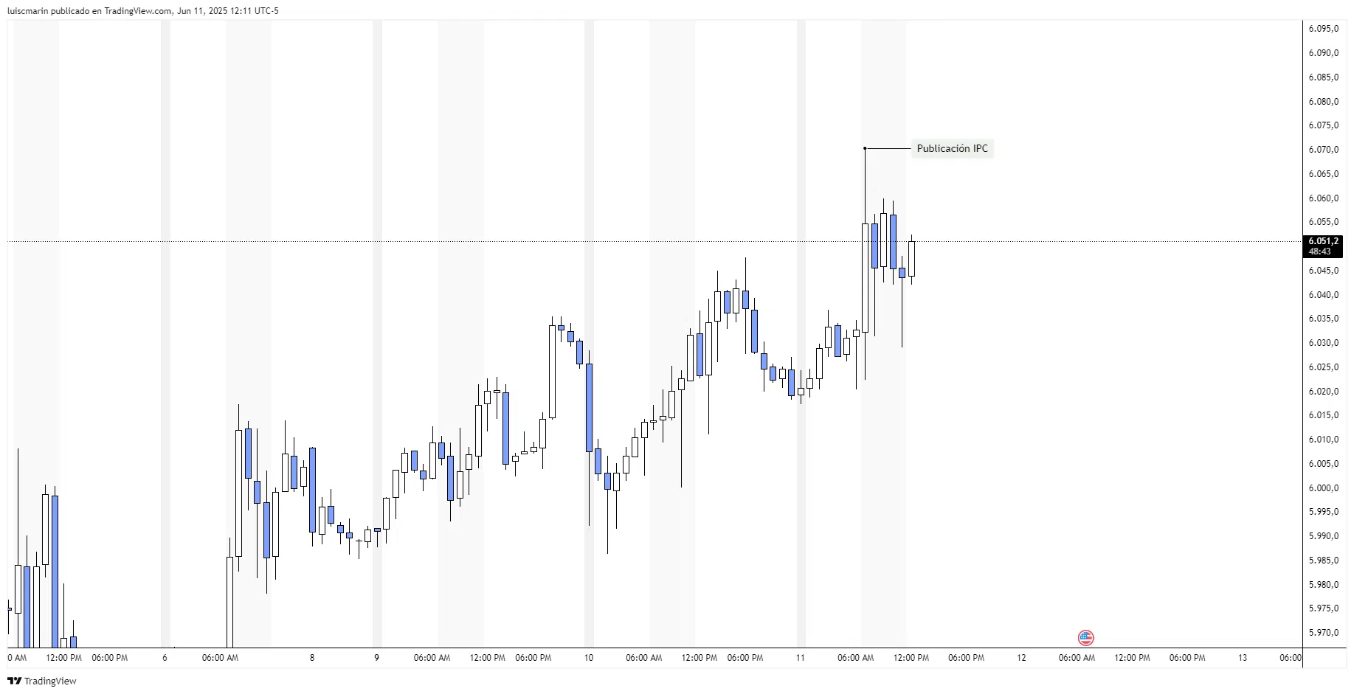Click the TradingView text beside the logo
This screenshot has width=1354, height=694.
click(50, 681)
